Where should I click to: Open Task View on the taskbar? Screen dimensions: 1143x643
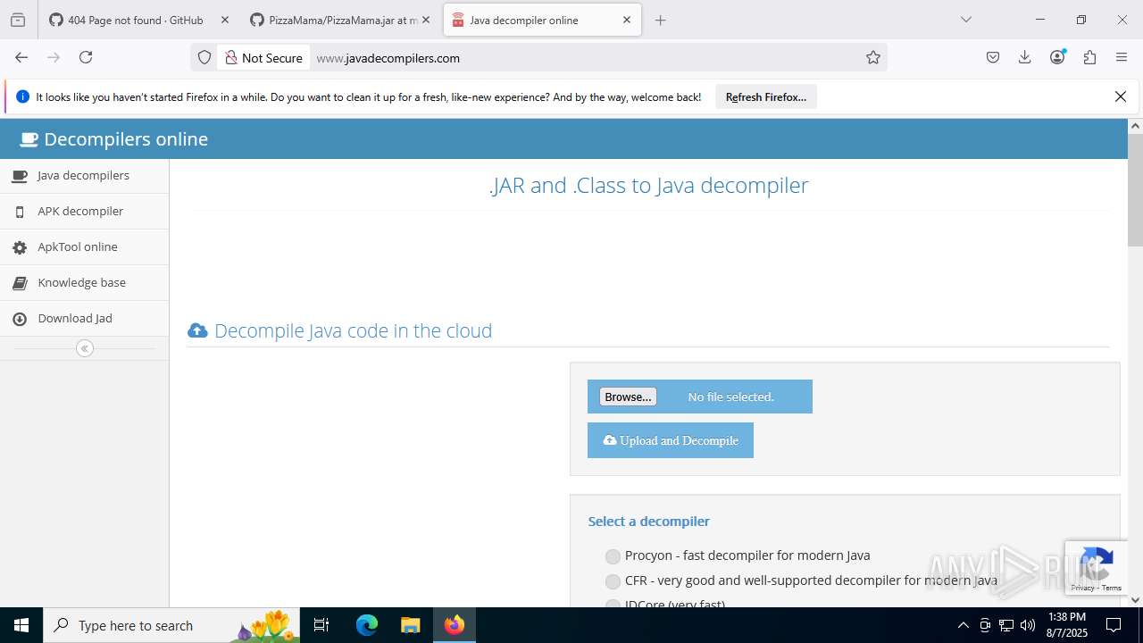coord(322,625)
